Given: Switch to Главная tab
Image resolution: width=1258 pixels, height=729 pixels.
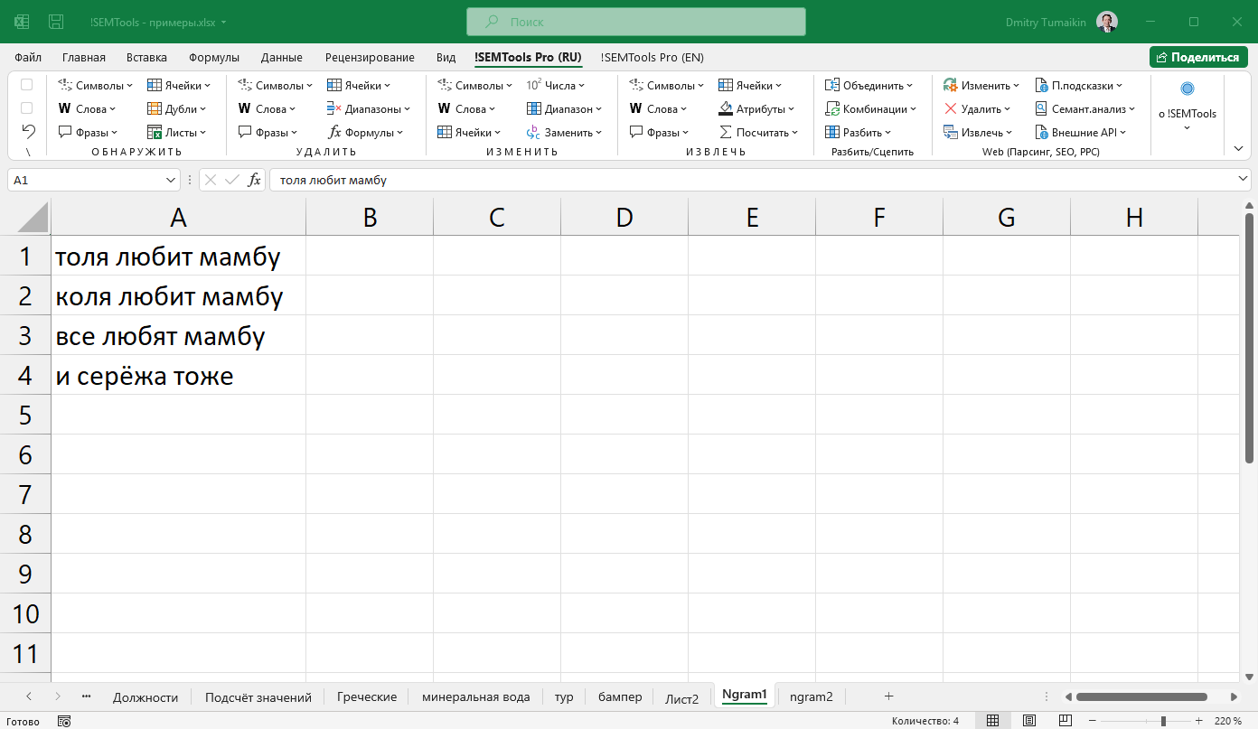Looking at the screenshot, I should tap(84, 57).
